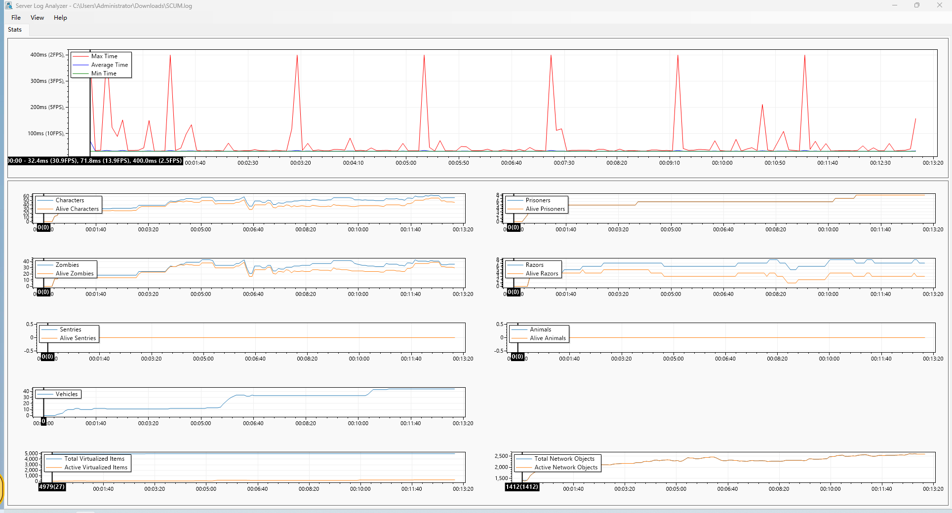Click the 5,000 label on virtualized items axis
952x513 pixels.
click(x=31, y=453)
